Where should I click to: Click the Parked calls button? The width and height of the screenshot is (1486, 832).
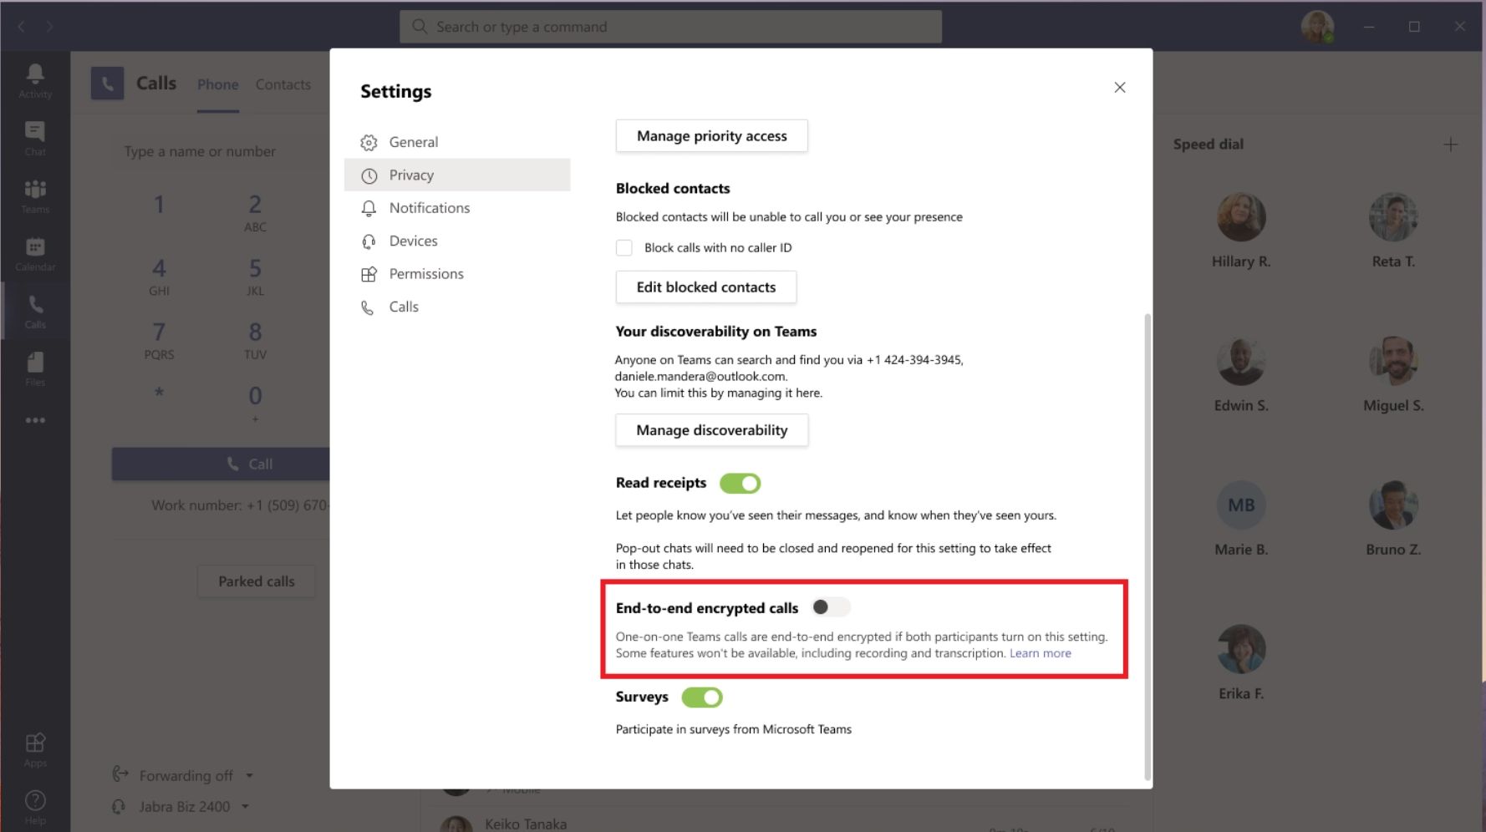[257, 581]
